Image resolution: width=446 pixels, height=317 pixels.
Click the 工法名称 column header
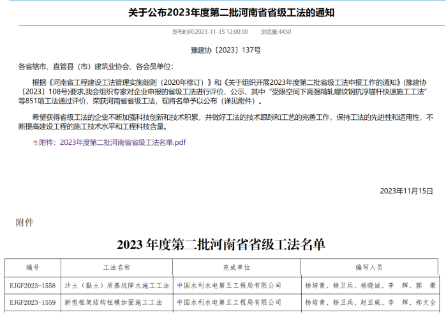point(117,267)
